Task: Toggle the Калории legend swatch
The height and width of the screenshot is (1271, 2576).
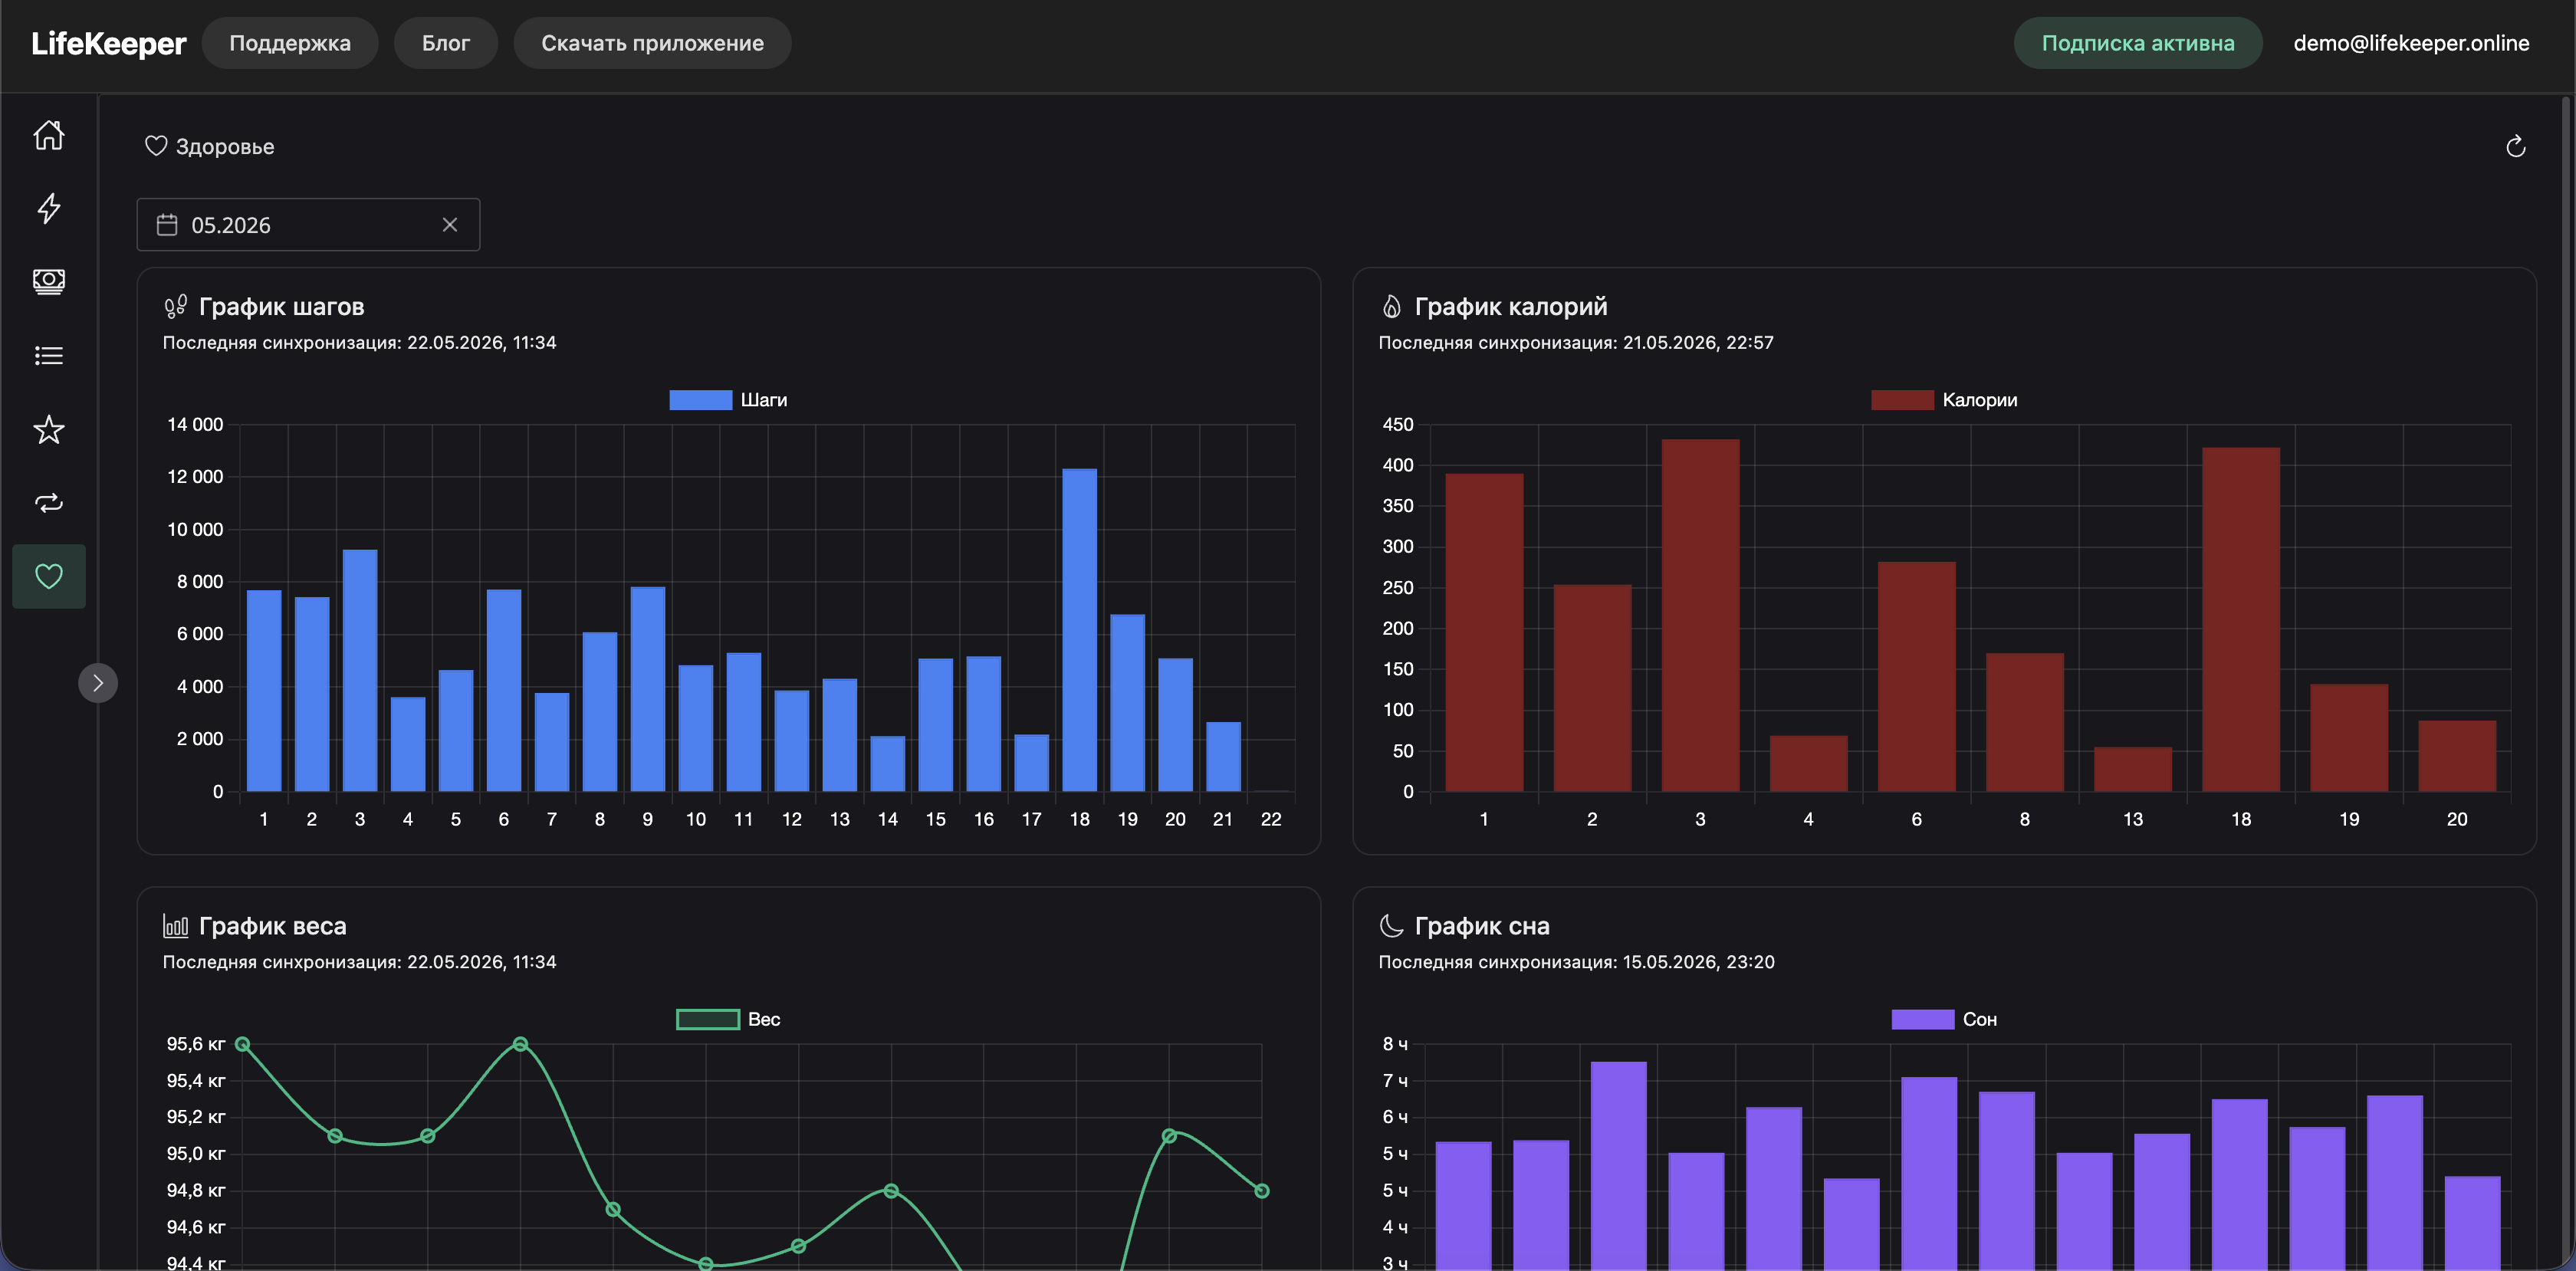Action: pyautogui.click(x=1902, y=400)
